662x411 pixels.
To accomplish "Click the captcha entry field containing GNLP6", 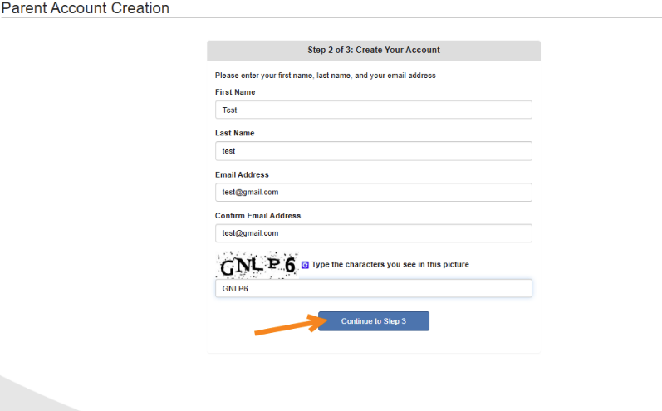I will click(x=374, y=288).
